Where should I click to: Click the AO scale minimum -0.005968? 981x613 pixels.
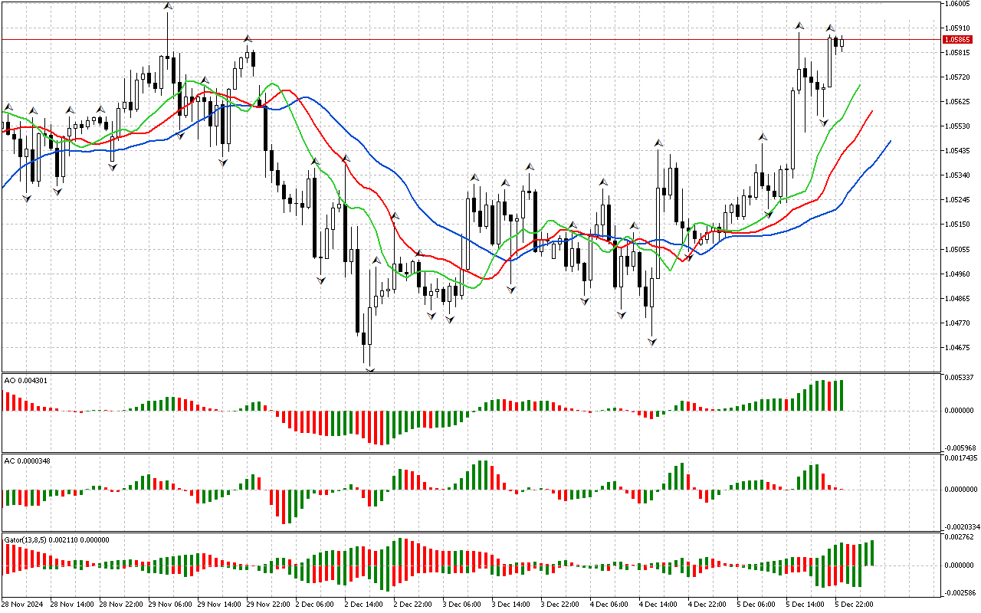pos(961,447)
